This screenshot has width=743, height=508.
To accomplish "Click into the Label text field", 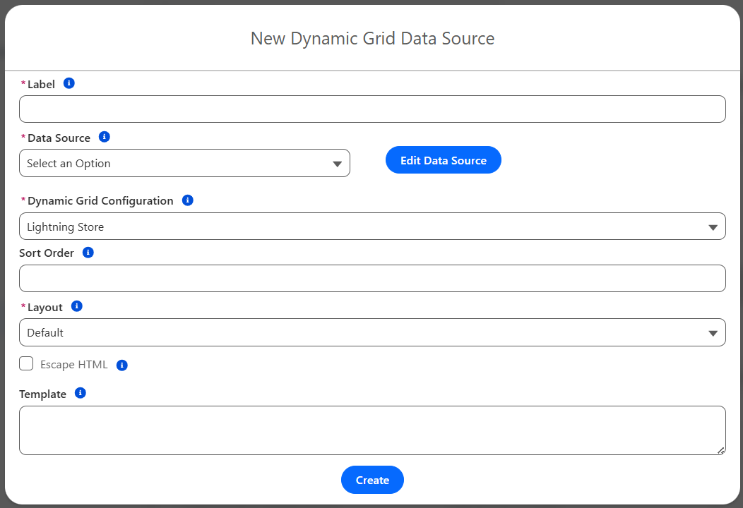I will pyautogui.click(x=372, y=109).
